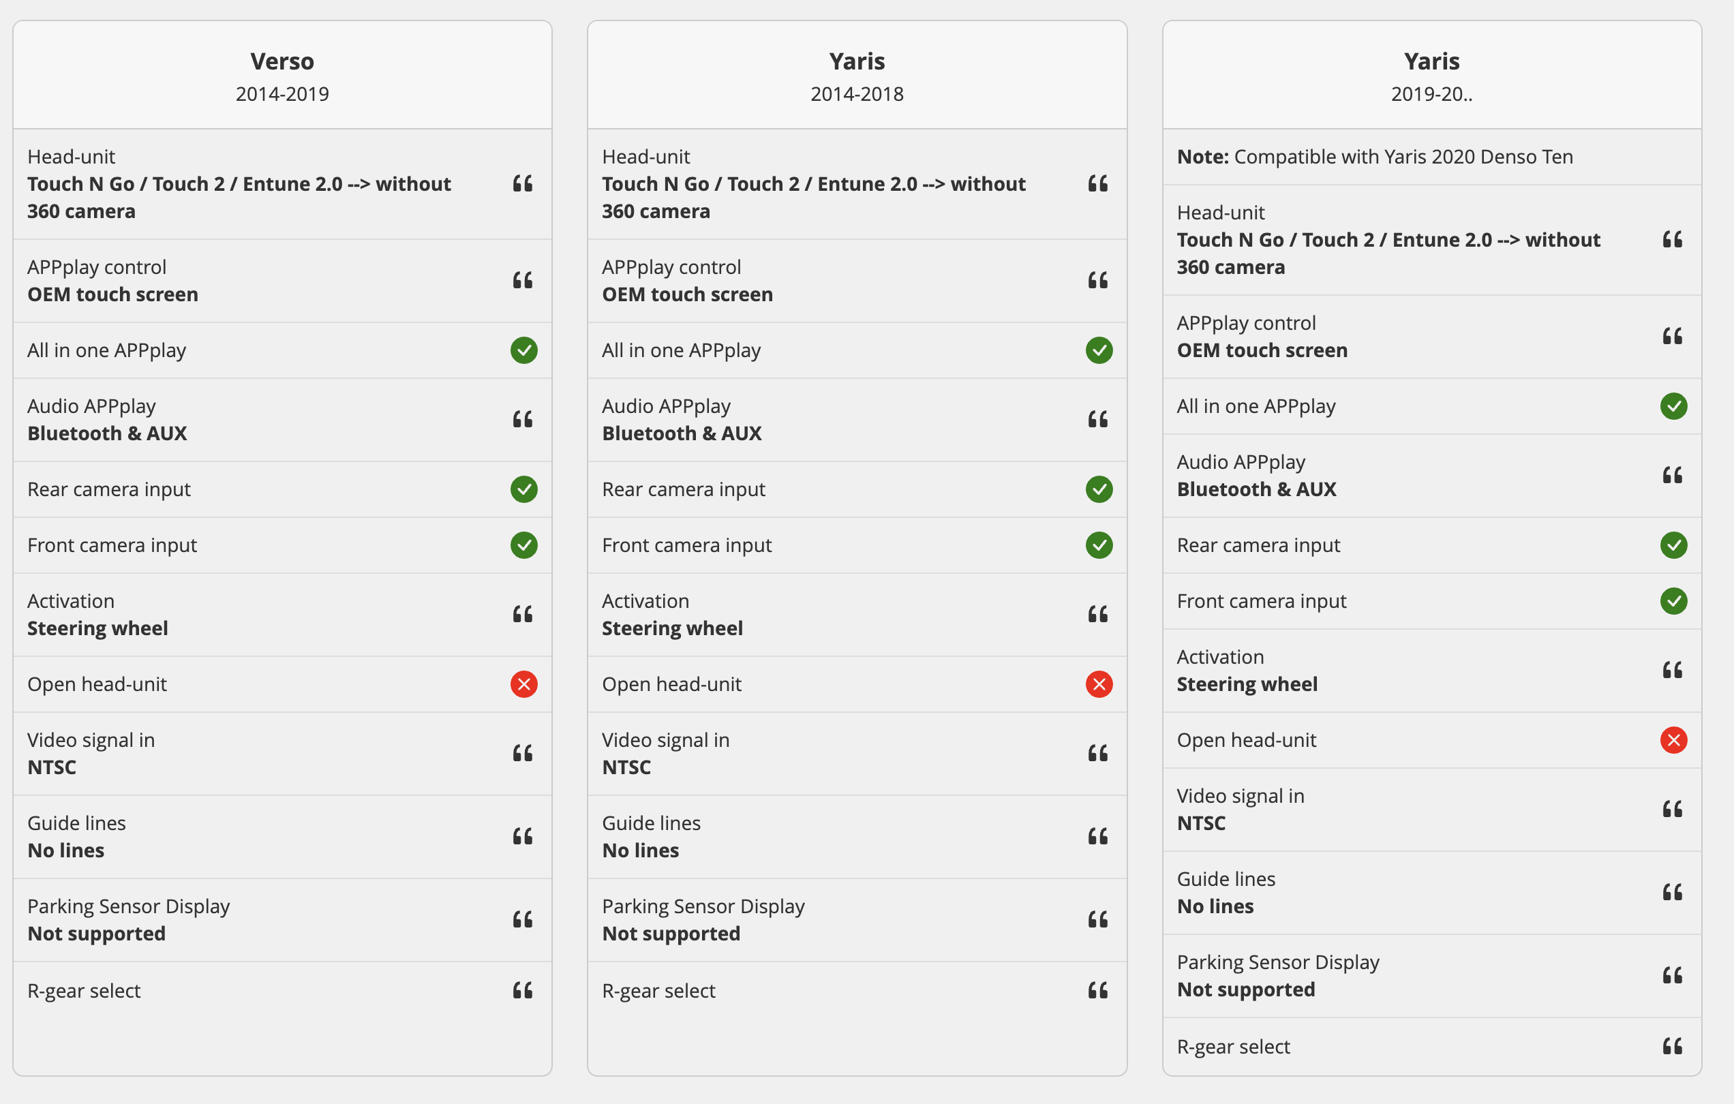Click red cross for Verso Open head-unit
Image resolution: width=1734 pixels, height=1104 pixels.
(524, 684)
